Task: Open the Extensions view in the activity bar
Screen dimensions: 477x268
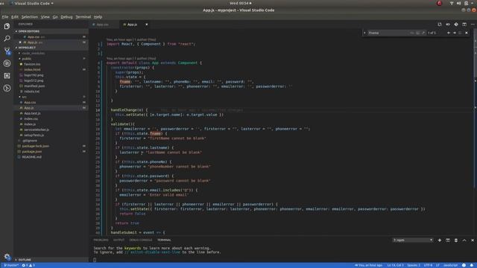Action: pyautogui.click(x=7, y=76)
